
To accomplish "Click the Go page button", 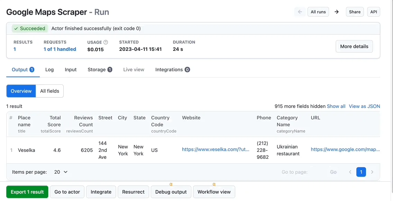I will [x=333, y=172].
